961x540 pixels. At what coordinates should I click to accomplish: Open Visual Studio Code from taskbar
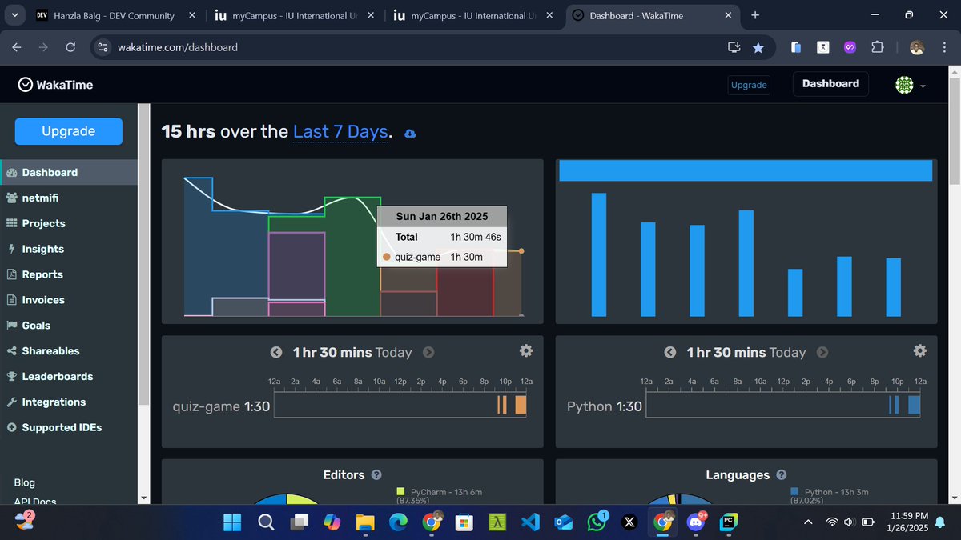coord(529,522)
